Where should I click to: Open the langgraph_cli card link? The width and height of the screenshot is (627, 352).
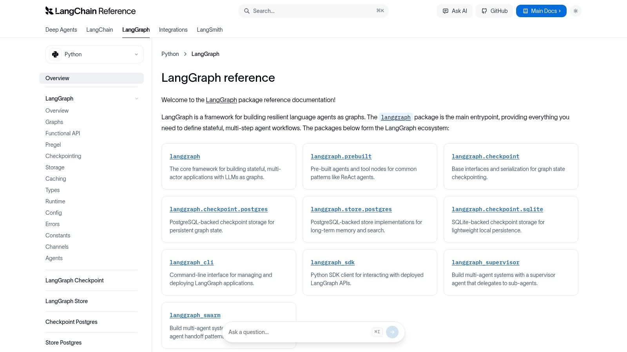pos(192,262)
